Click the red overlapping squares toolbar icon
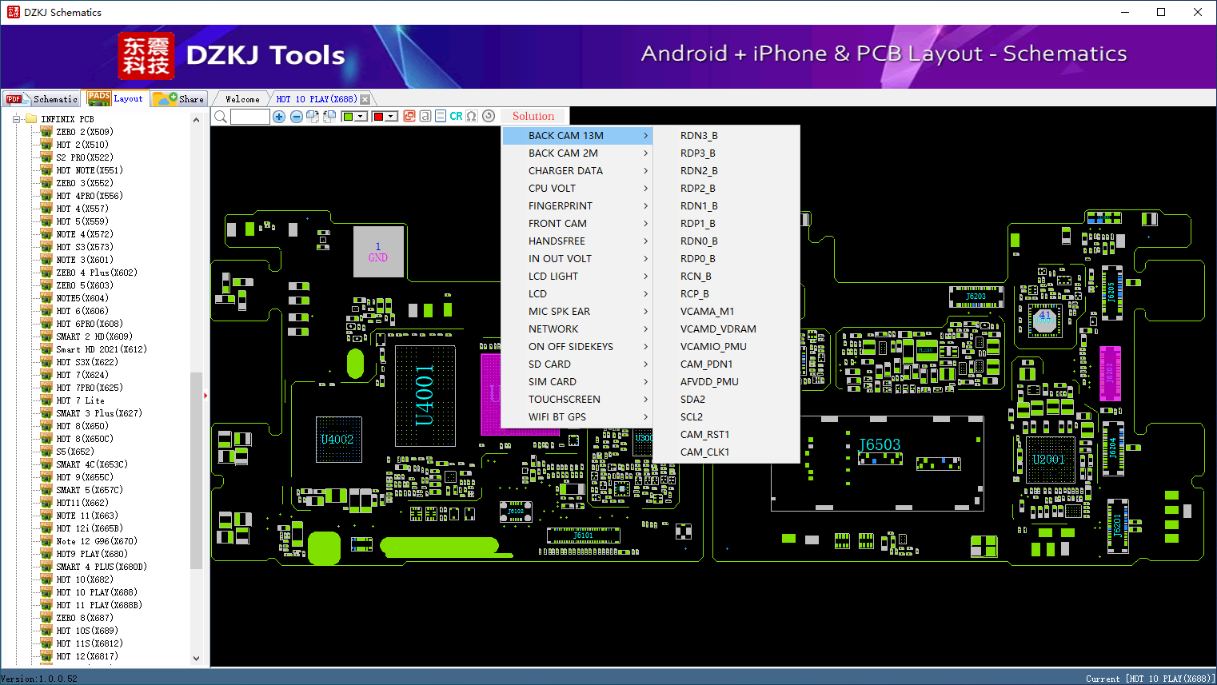1217x685 pixels. pos(409,117)
